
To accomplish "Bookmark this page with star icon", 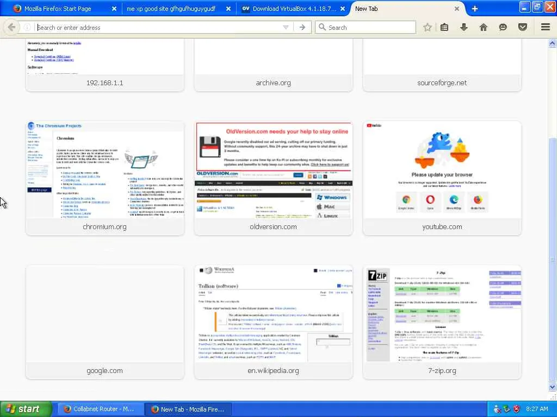I will (x=428, y=27).
